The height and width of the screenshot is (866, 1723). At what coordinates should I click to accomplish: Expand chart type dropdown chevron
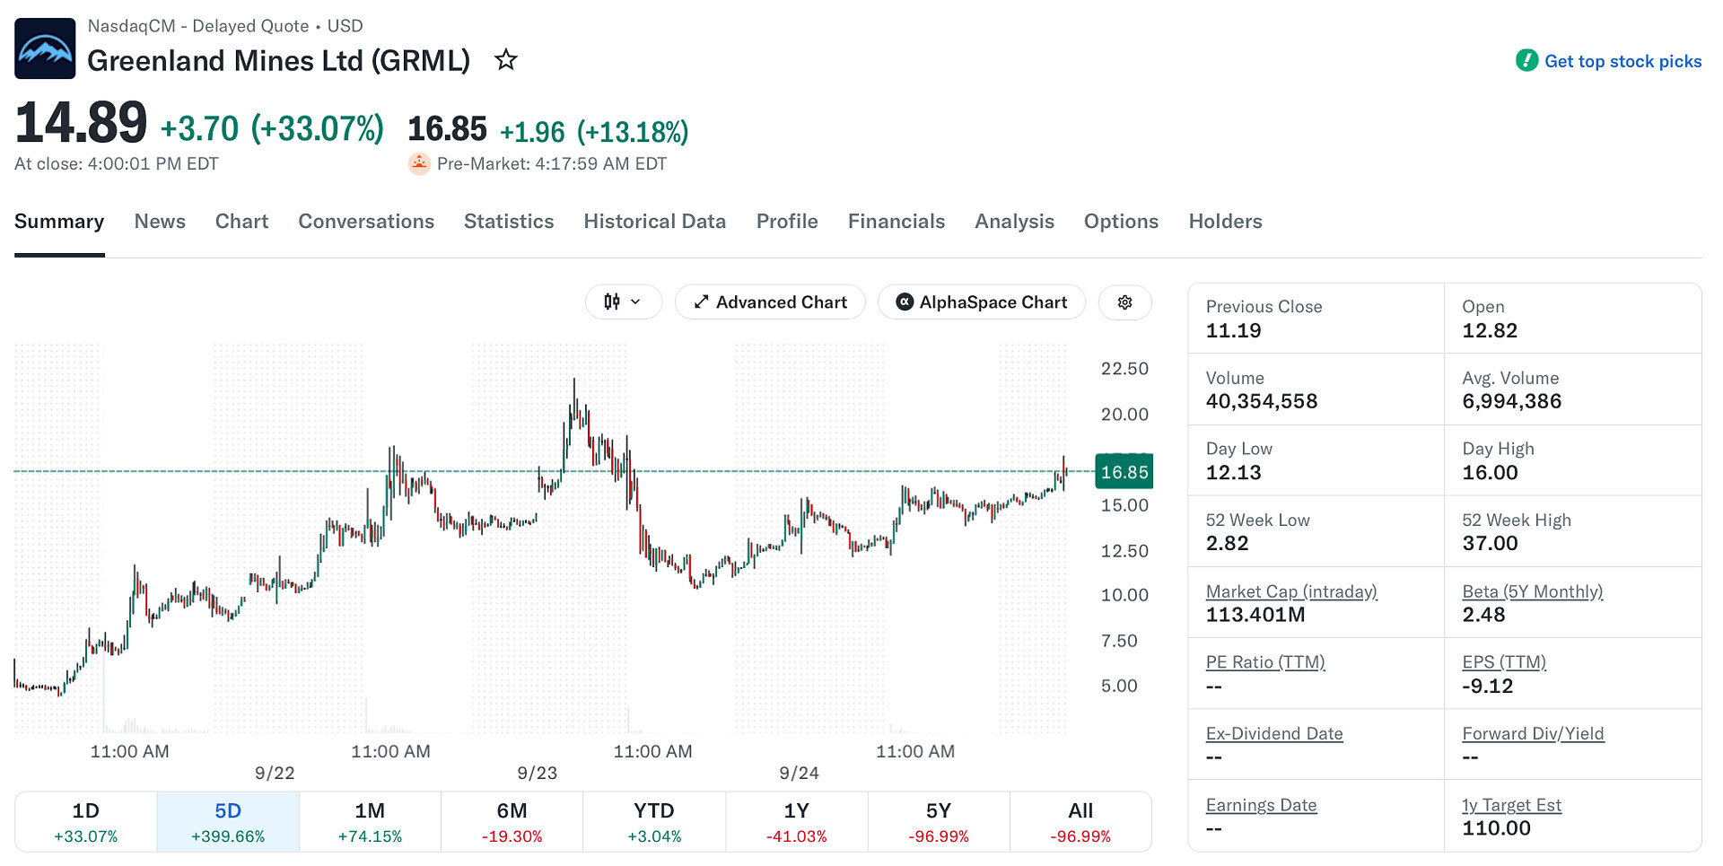tap(635, 302)
